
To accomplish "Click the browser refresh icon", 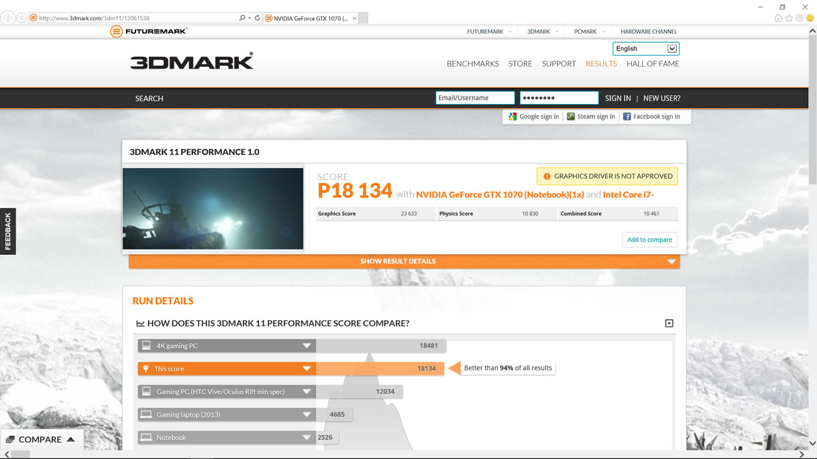I will pyautogui.click(x=257, y=18).
